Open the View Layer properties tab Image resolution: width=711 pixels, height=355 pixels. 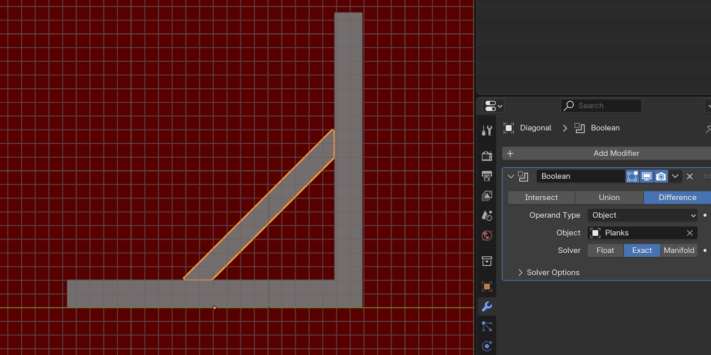[487, 196]
